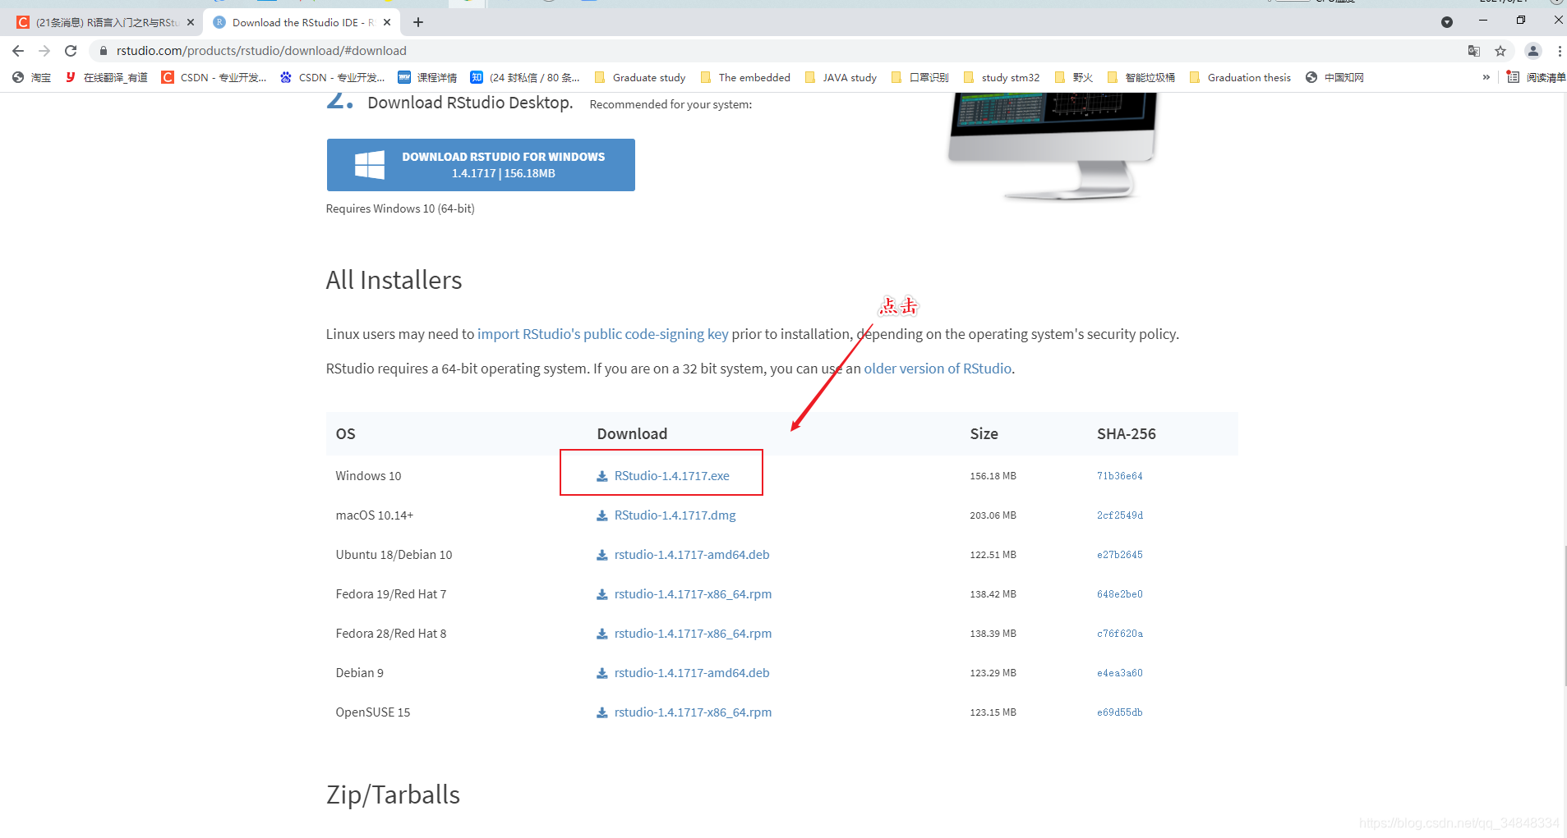
Task: Download the Debian 9 amd64.deb file
Action: coord(692,673)
